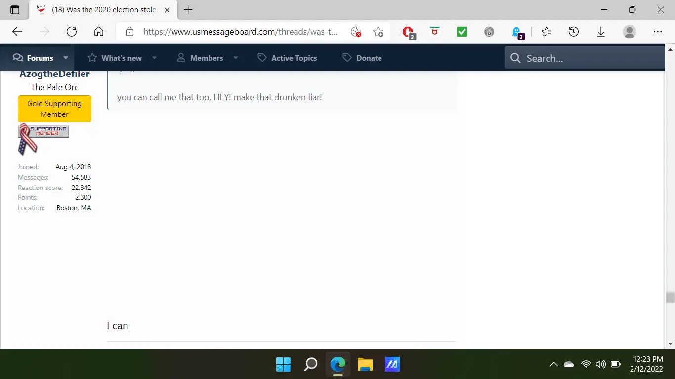Image resolution: width=675 pixels, height=379 pixels.
Task: Click 'The Pale Orc' user title
Action: (x=54, y=87)
